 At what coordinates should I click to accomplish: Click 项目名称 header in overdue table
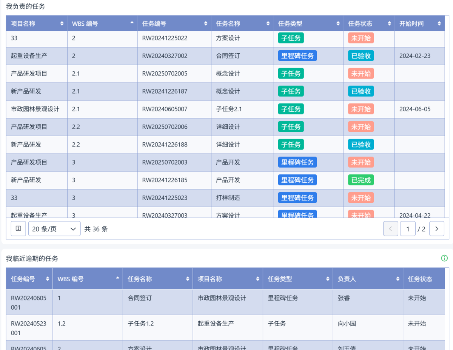click(210, 279)
